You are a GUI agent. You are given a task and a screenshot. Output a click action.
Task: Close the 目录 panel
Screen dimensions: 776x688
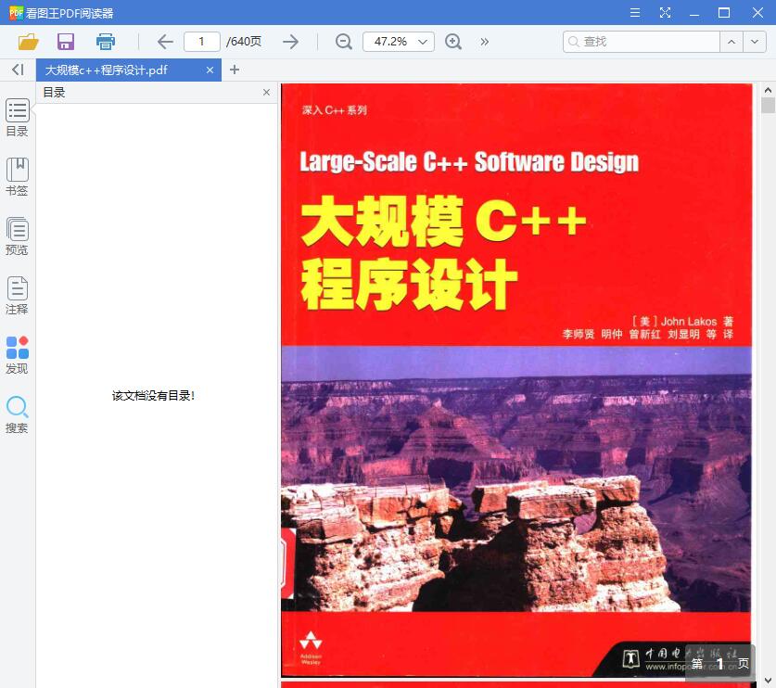pyautogui.click(x=266, y=93)
